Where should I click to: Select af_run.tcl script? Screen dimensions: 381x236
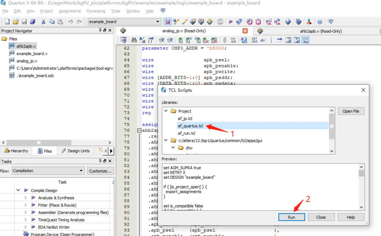pos(187,133)
